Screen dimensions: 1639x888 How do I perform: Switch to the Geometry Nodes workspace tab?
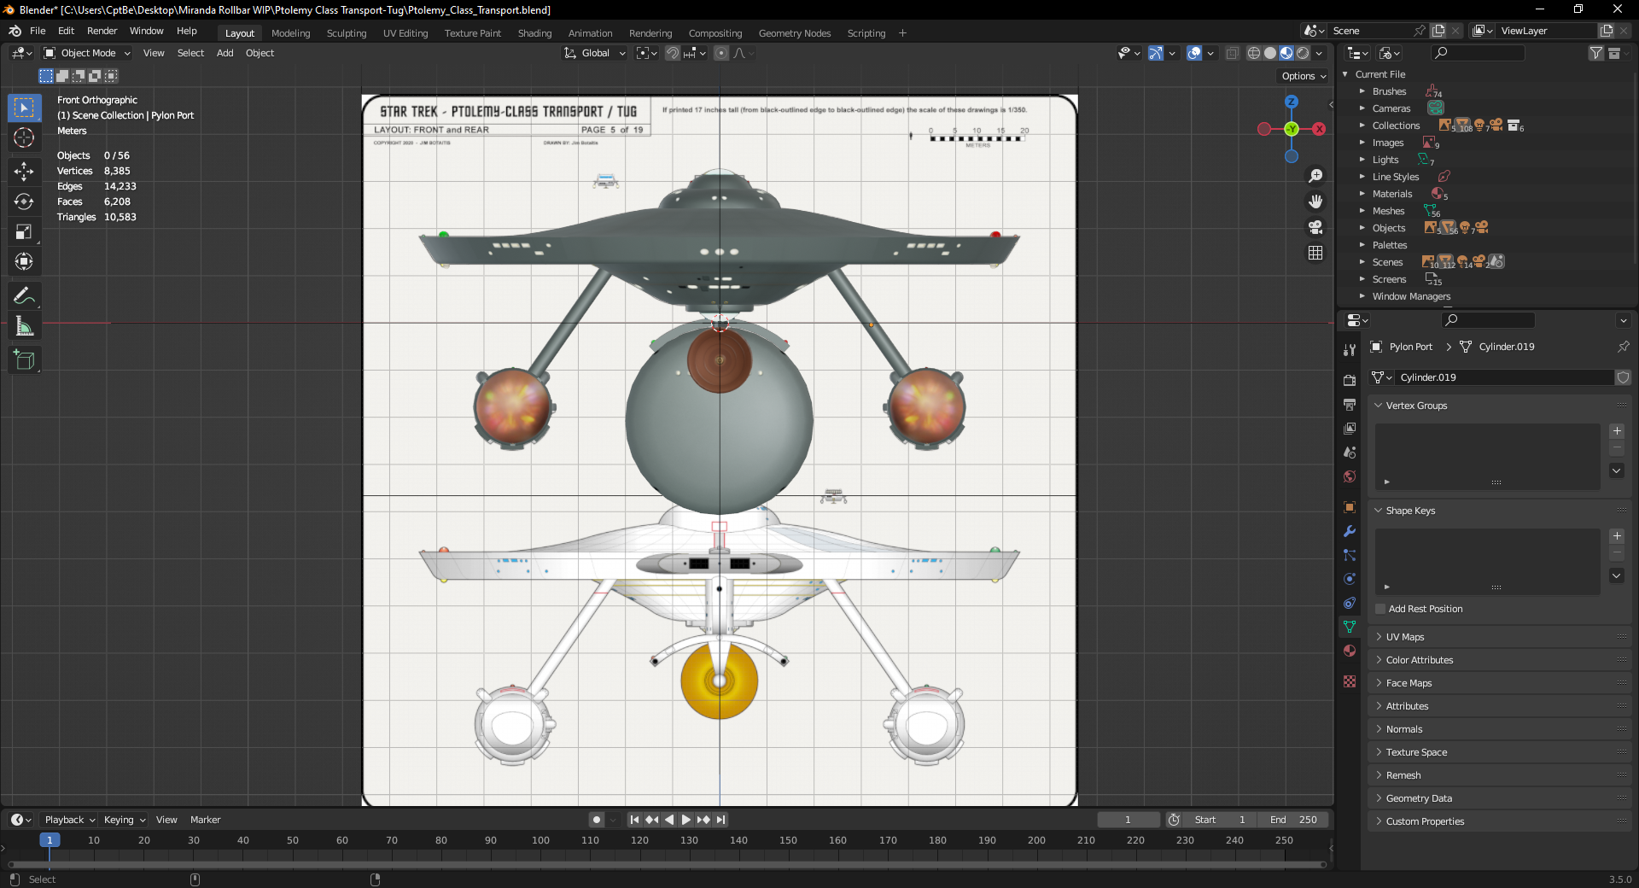[x=794, y=33]
